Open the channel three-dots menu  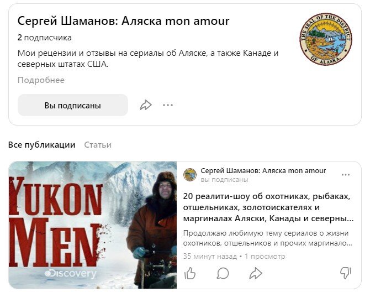coord(168,105)
